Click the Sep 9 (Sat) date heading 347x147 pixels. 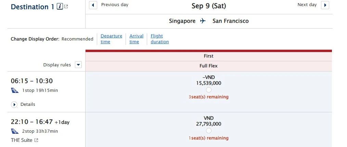(209, 6)
